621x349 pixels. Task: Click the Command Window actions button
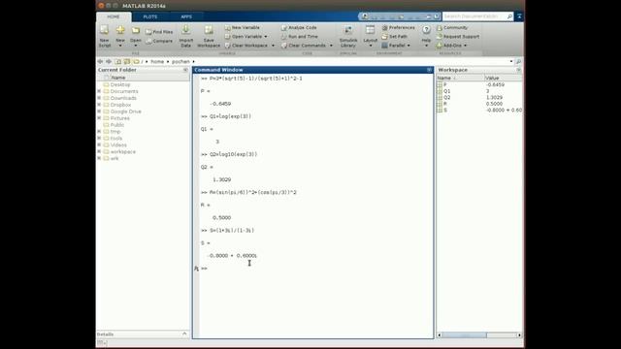(x=429, y=70)
